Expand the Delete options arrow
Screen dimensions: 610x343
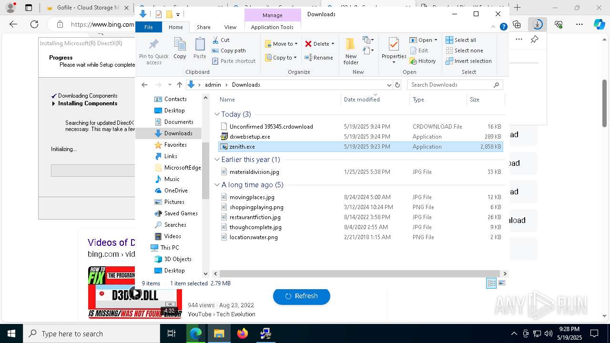tap(333, 44)
